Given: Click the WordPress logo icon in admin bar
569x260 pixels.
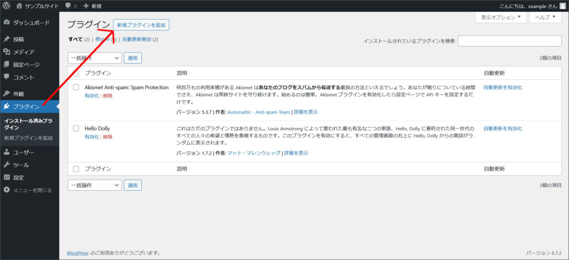Looking at the screenshot, I should click(x=7, y=6).
